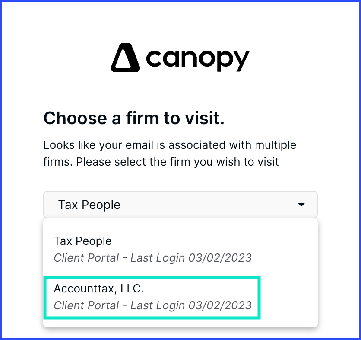Click the word 'firm' in the heading
Screen dimensions: 361x340
click(142, 118)
